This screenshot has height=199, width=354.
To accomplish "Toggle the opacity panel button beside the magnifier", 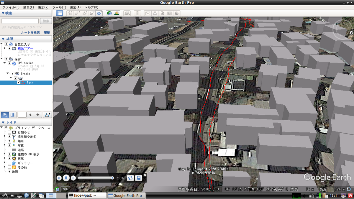I will 12,115.
